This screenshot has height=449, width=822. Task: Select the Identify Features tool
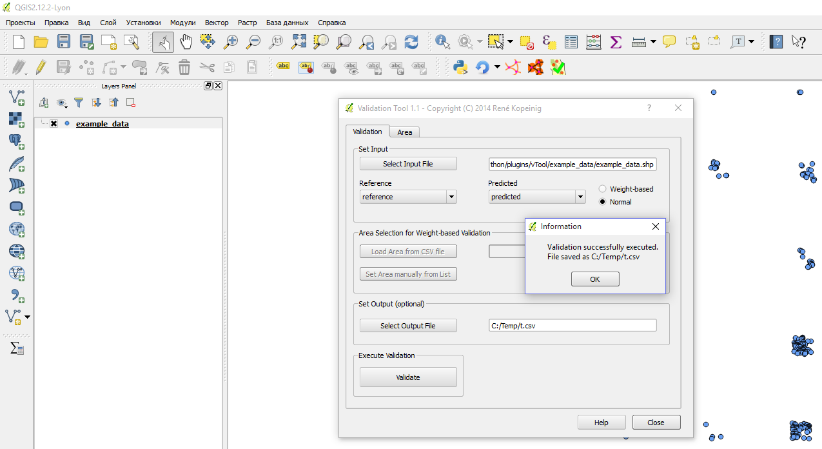click(x=441, y=41)
